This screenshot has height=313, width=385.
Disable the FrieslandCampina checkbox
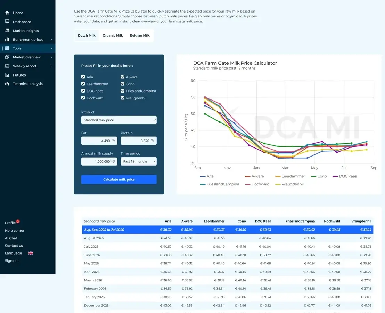[x=122, y=91]
